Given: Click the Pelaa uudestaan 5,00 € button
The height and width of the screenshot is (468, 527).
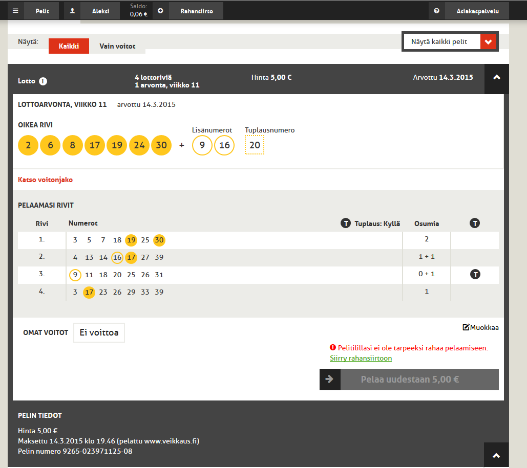Looking at the screenshot, I should pos(409,380).
